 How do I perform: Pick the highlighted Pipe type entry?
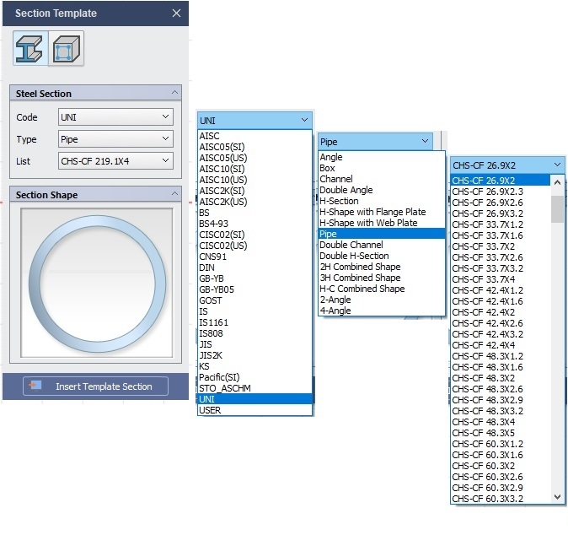pyautogui.click(x=382, y=234)
